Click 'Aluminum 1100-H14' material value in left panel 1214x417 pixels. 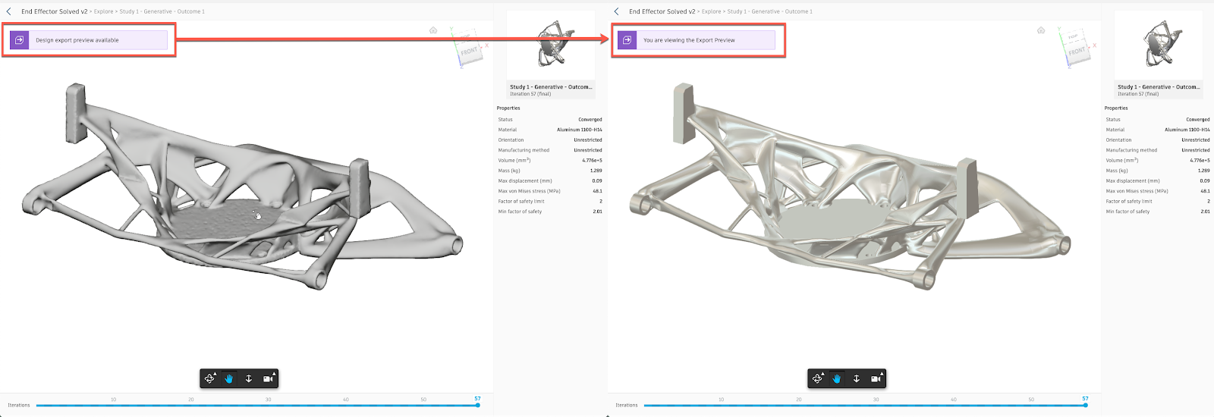[x=580, y=130]
